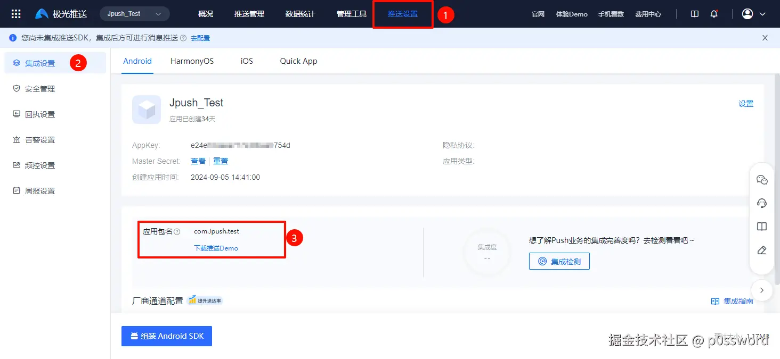Screen dimensions: 780x359
Task: Click the 集成设置 layers icon
Action: (x=17, y=63)
